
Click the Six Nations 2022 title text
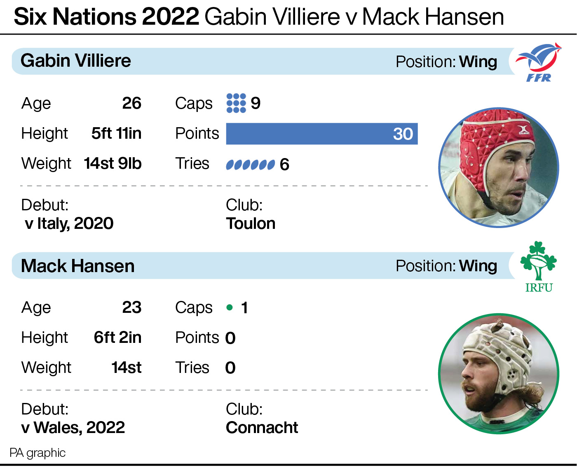coord(106,17)
